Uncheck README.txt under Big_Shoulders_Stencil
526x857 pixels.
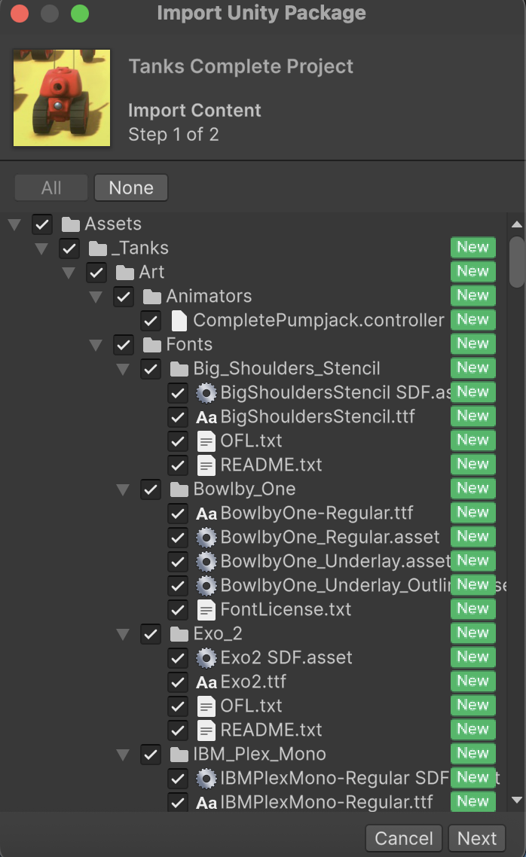pyautogui.click(x=178, y=465)
